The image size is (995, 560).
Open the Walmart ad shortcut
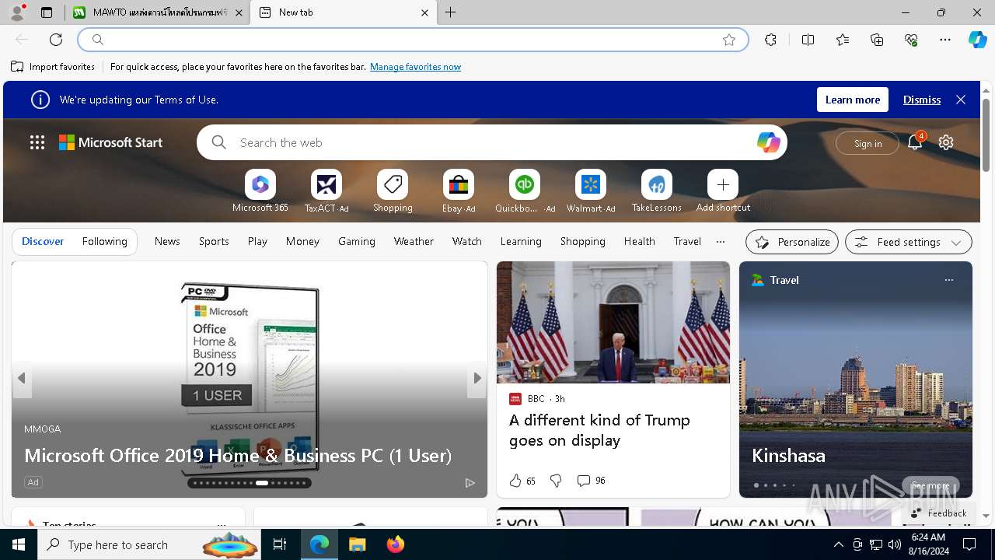point(591,191)
